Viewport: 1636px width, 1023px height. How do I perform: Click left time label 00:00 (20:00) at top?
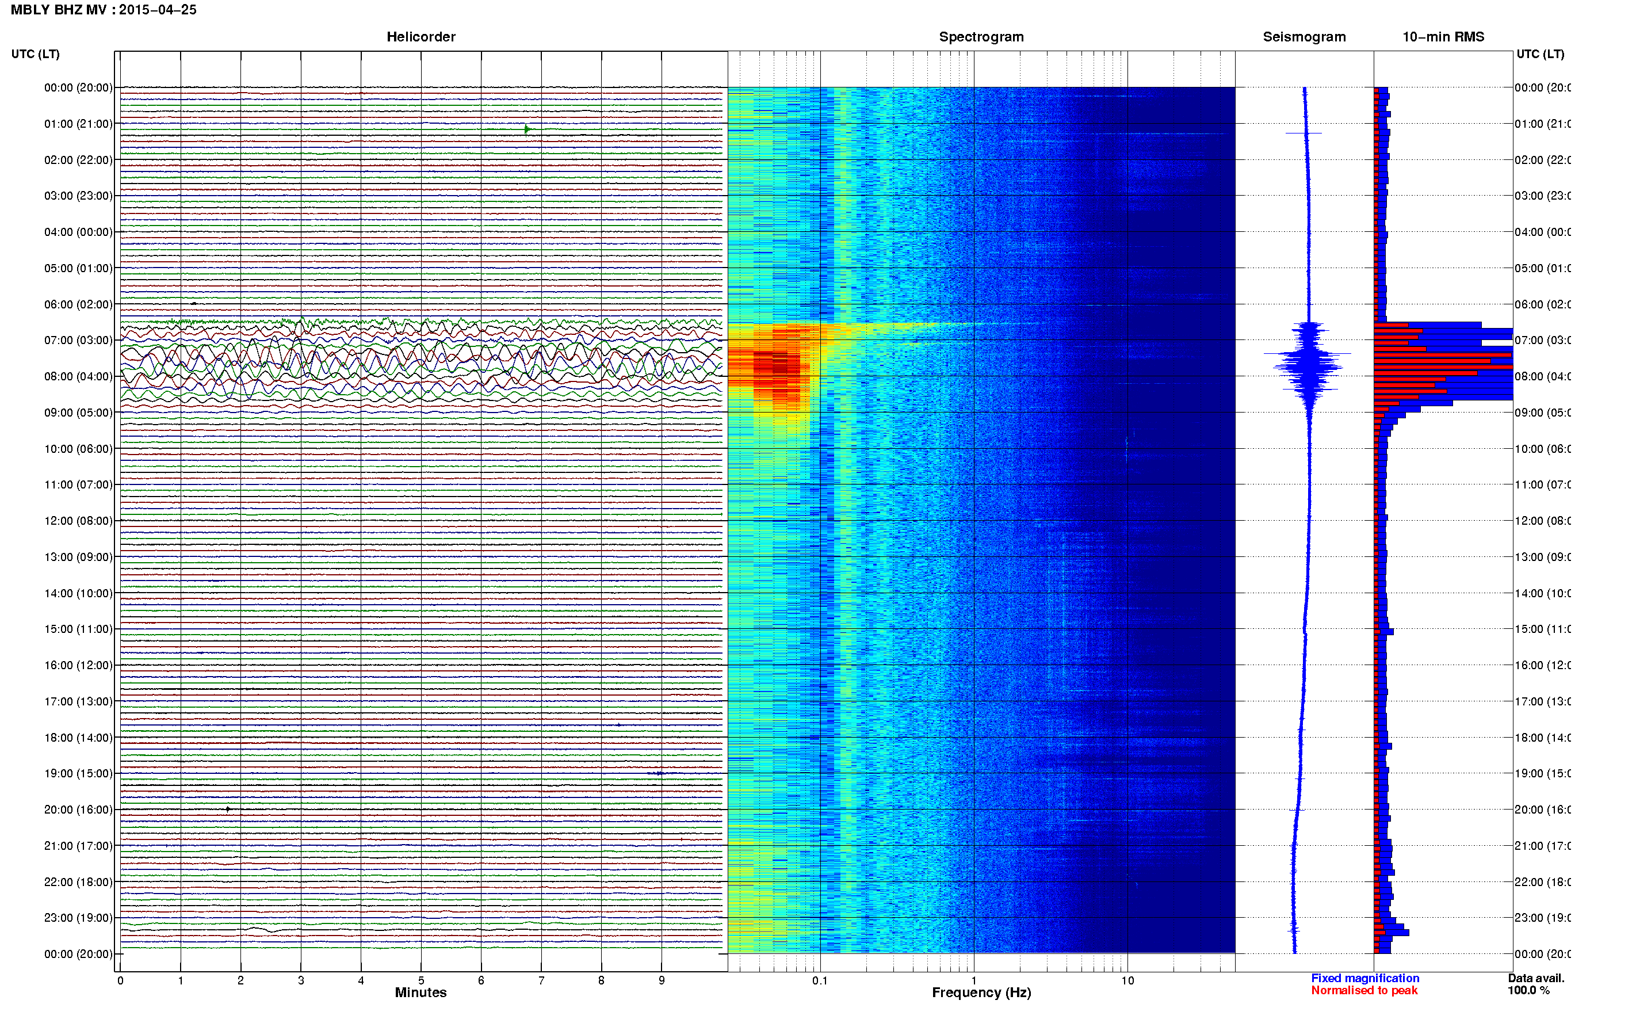pos(78,88)
